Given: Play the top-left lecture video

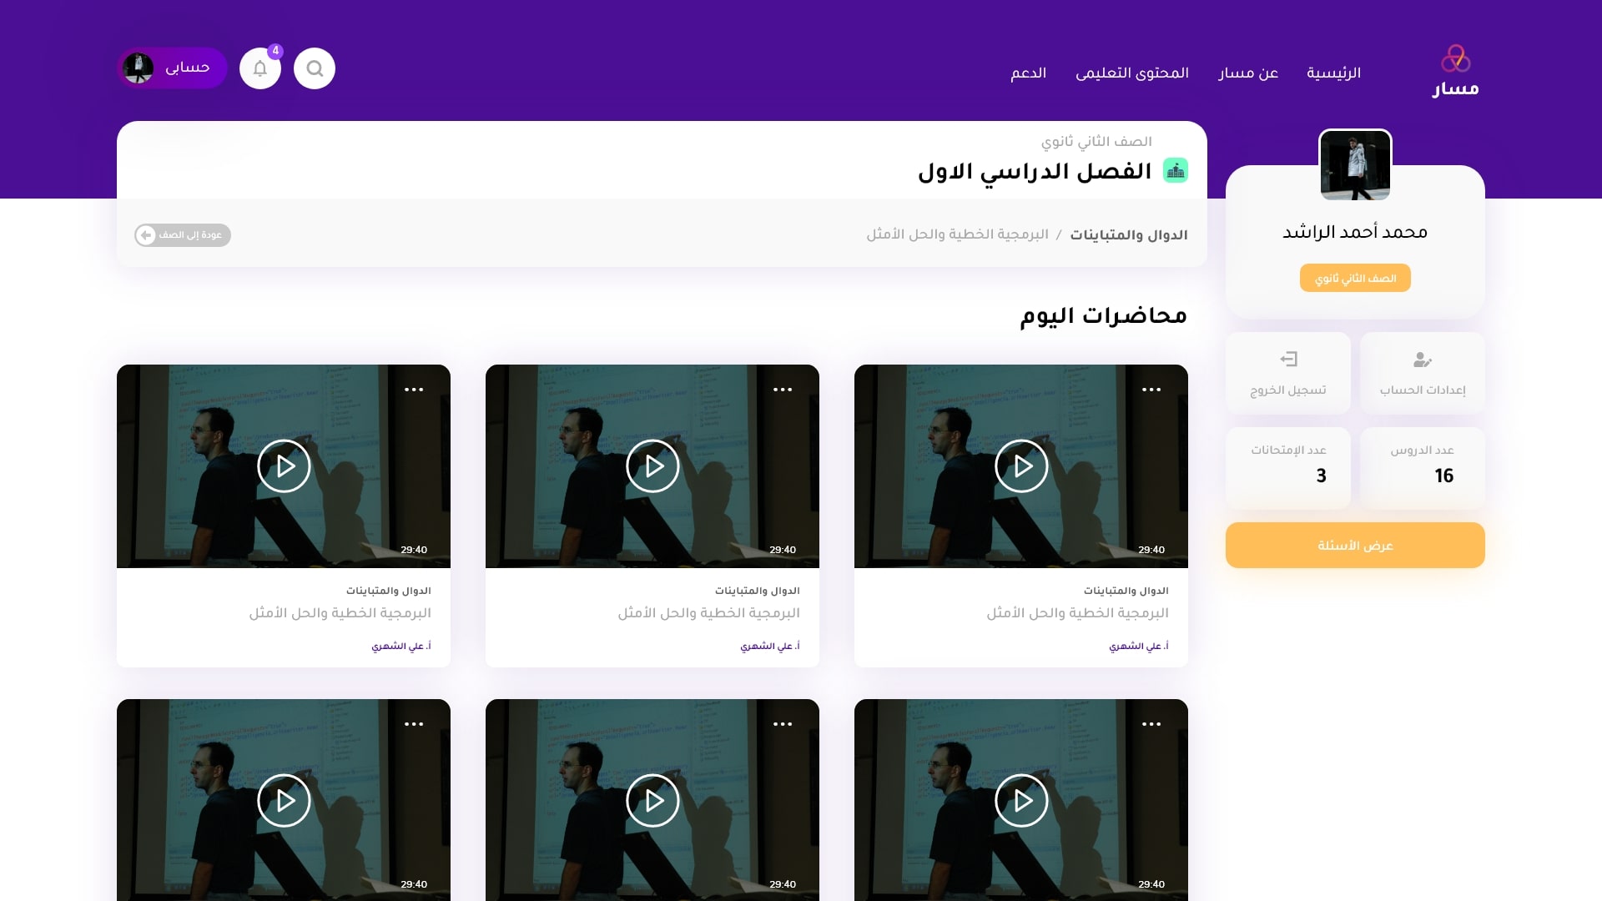Looking at the screenshot, I should [x=284, y=466].
